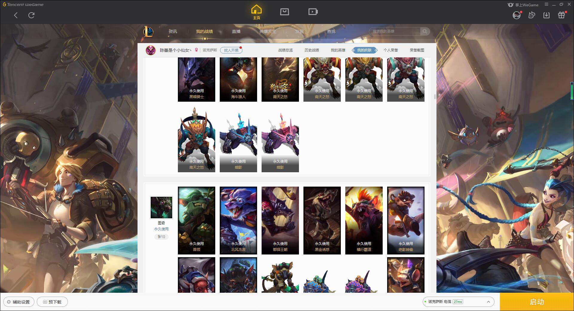The width and height of the screenshot is (574, 311).
Task: Switch to the 我的战绩 tab
Action: coord(204,31)
